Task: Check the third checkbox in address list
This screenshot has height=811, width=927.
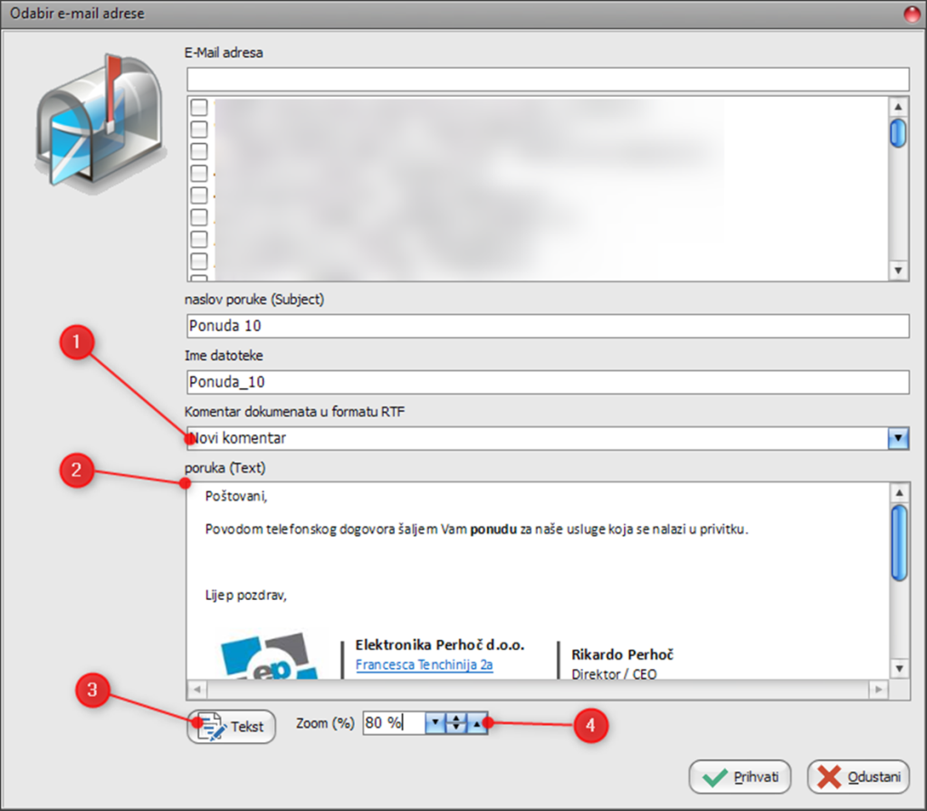Action: pyautogui.click(x=199, y=151)
